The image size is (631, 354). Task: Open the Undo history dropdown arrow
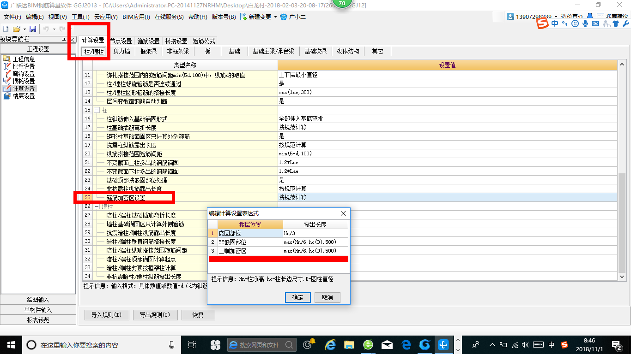click(54, 29)
